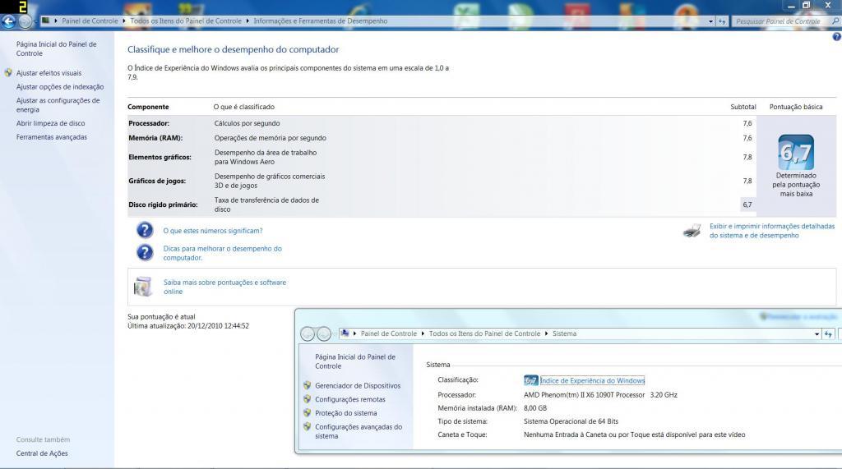
Task: Select Todos os Itens breadcrumb in Sistema window
Action: click(484, 333)
